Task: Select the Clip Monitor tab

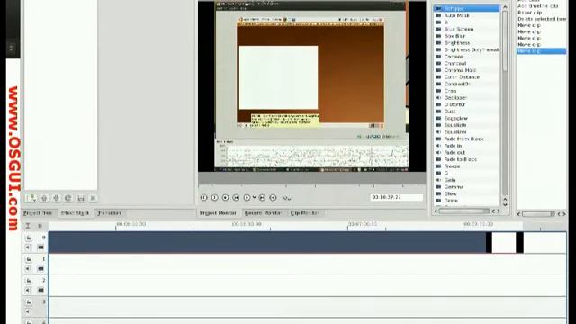Action: [x=304, y=213]
